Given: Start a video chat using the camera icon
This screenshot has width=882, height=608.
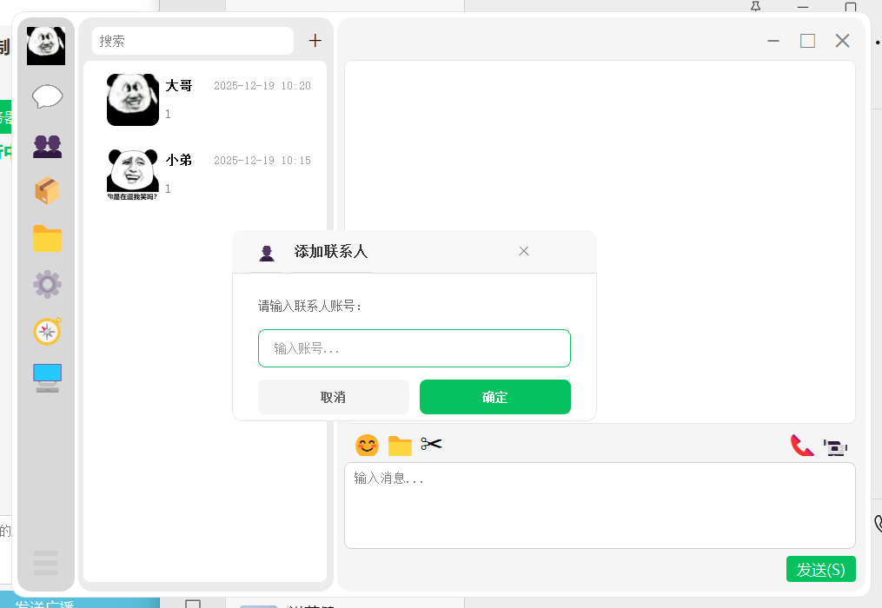Looking at the screenshot, I should pyautogui.click(x=835, y=446).
